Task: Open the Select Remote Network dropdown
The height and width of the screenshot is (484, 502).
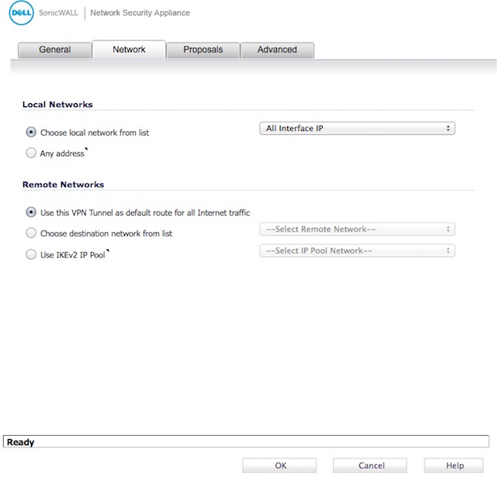Action: (357, 229)
